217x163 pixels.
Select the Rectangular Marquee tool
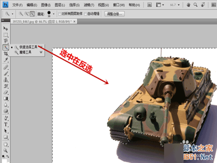6,35
